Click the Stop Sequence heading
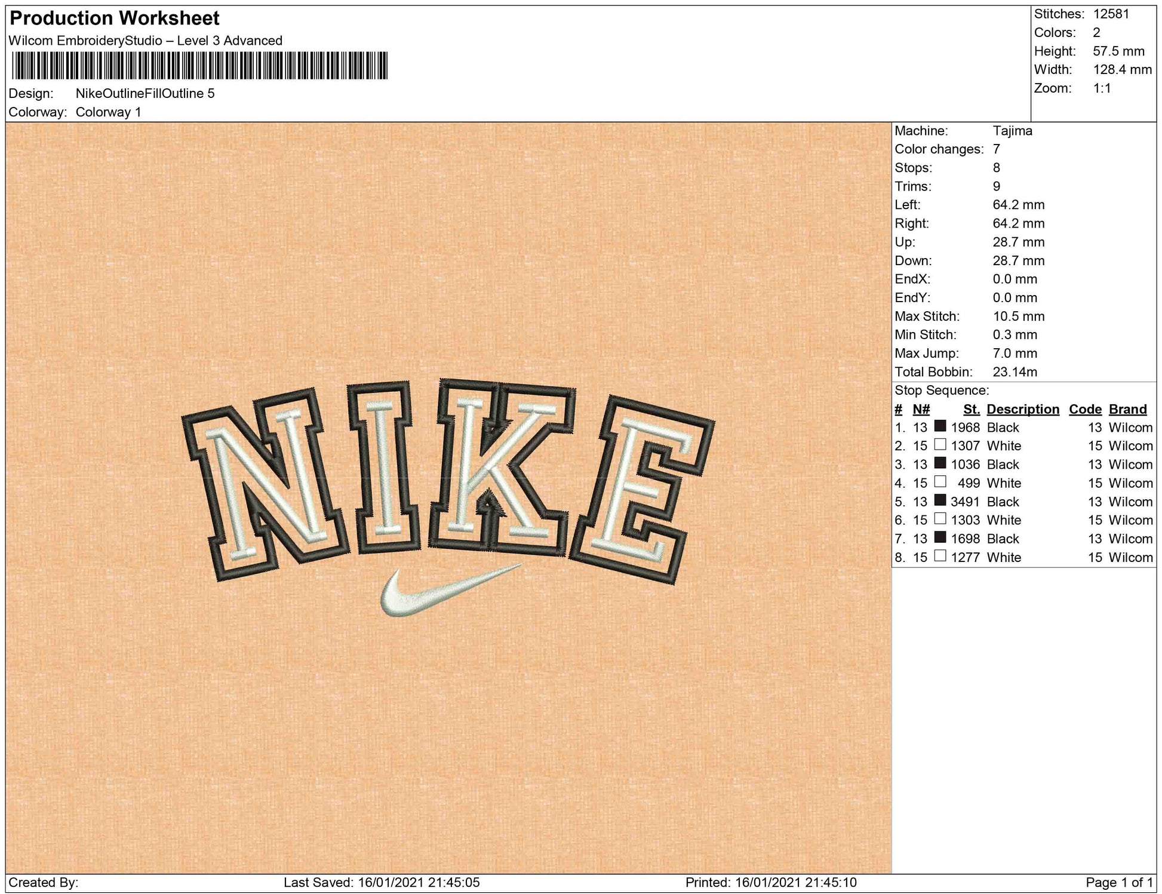The height and width of the screenshot is (894, 1162). tap(941, 390)
